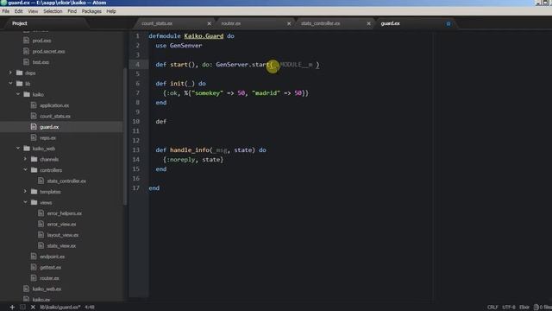Open the Packages menu
The width and height of the screenshot is (552, 311).
[x=91, y=11]
